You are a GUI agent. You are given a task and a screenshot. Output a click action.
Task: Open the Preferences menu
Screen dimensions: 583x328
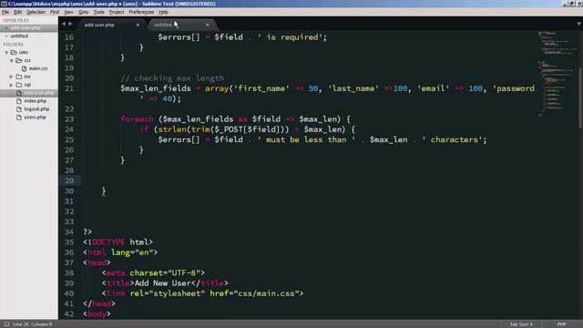[141, 12]
